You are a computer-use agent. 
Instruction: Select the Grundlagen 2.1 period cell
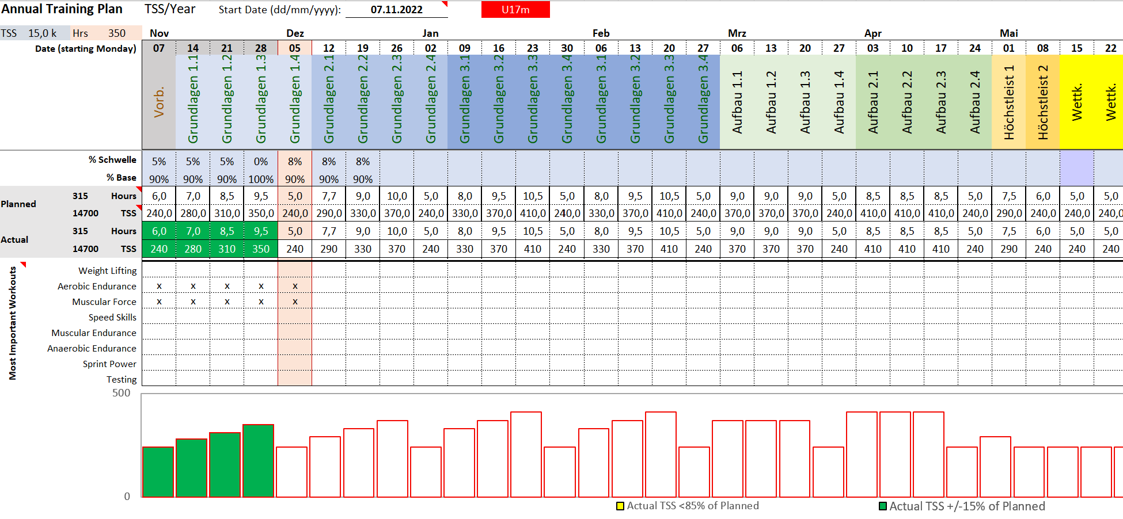(329, 102)
